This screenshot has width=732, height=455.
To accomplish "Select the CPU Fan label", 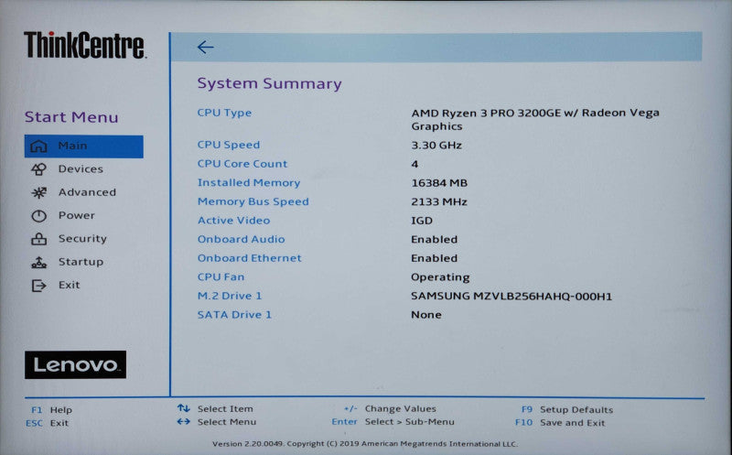I will (x=221, y=277).
